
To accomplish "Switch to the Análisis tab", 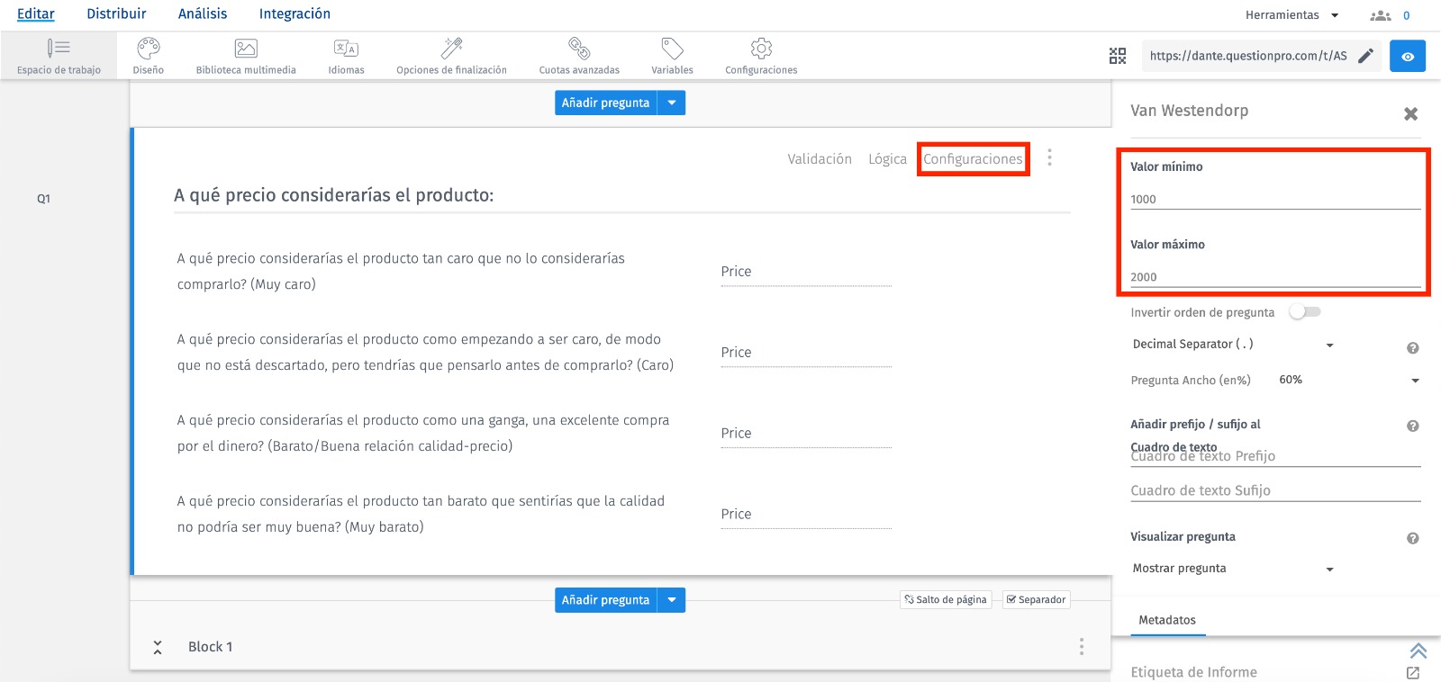I will coord(203,13).
